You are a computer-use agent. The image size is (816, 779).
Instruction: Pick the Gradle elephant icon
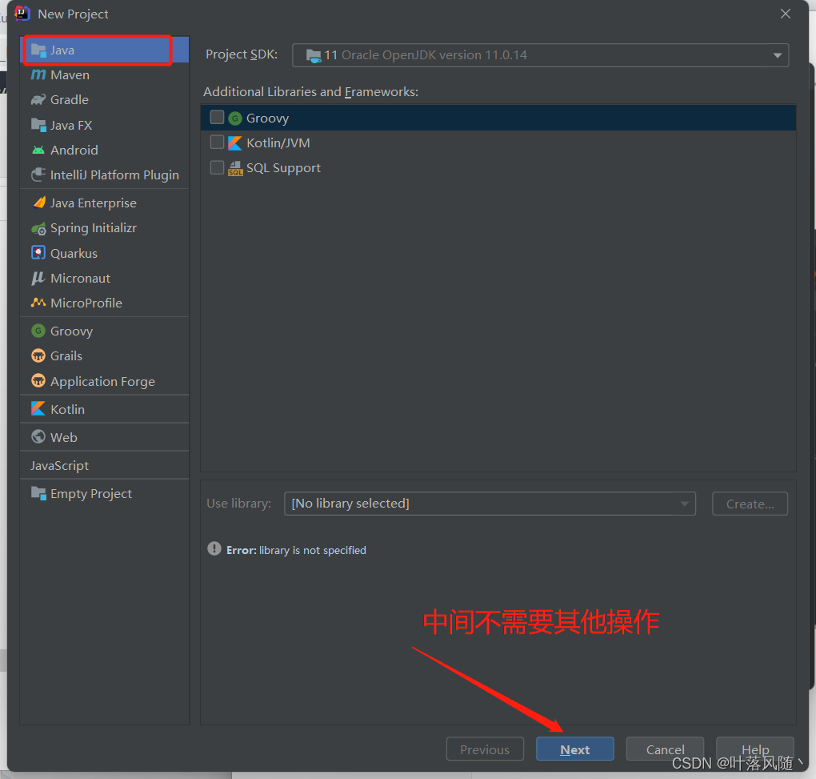click(x=38, y=99)
